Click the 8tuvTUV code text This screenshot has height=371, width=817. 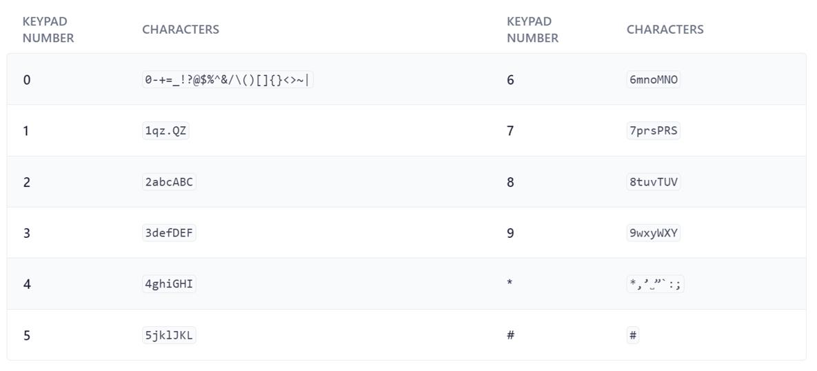[654, 182]
